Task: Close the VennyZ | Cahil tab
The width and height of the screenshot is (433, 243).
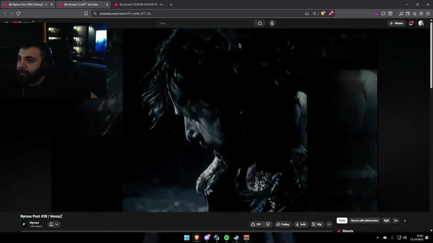Action: 107,4
